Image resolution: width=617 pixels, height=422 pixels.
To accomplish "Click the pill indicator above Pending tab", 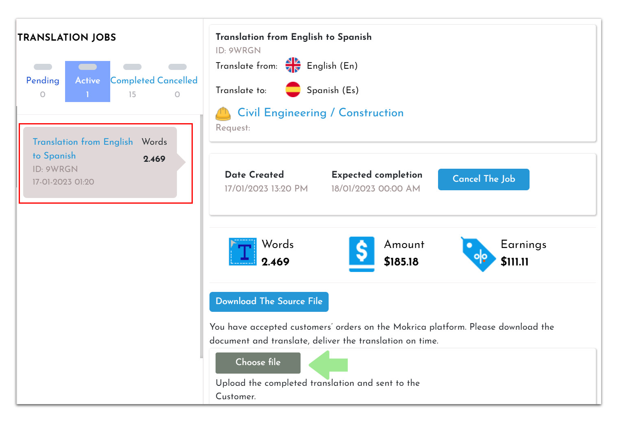I will pyautogui.click(x=42, y=66).
